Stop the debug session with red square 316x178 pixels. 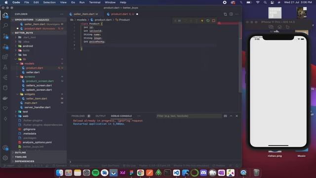[214, 21]
